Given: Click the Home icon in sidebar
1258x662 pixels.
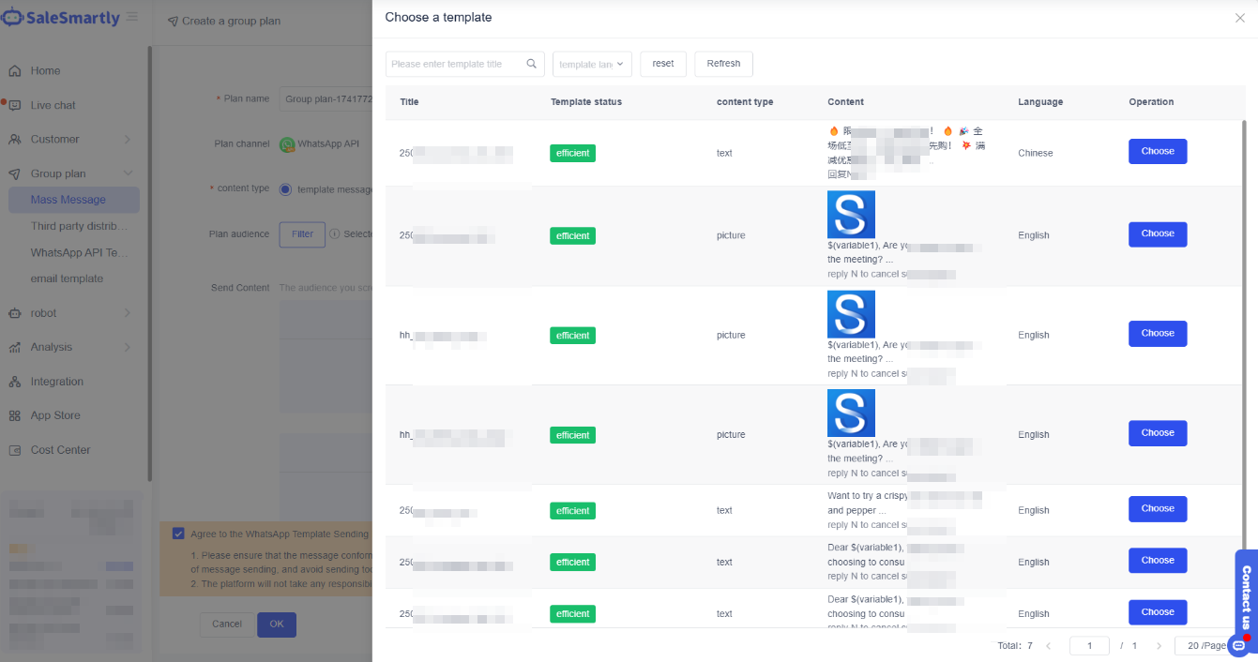Looking at the screenshot, I should 15,71.
